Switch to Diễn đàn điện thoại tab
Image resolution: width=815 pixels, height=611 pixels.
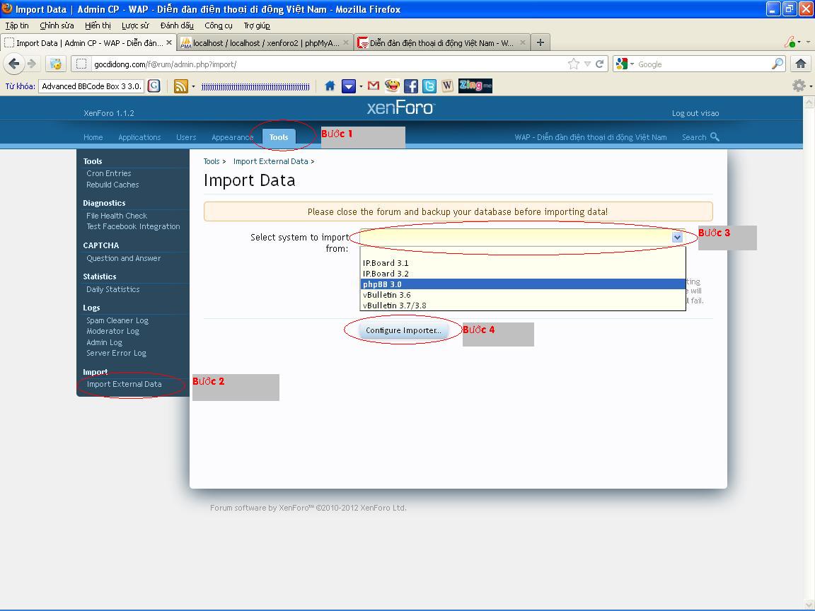(x=441, y=42)
